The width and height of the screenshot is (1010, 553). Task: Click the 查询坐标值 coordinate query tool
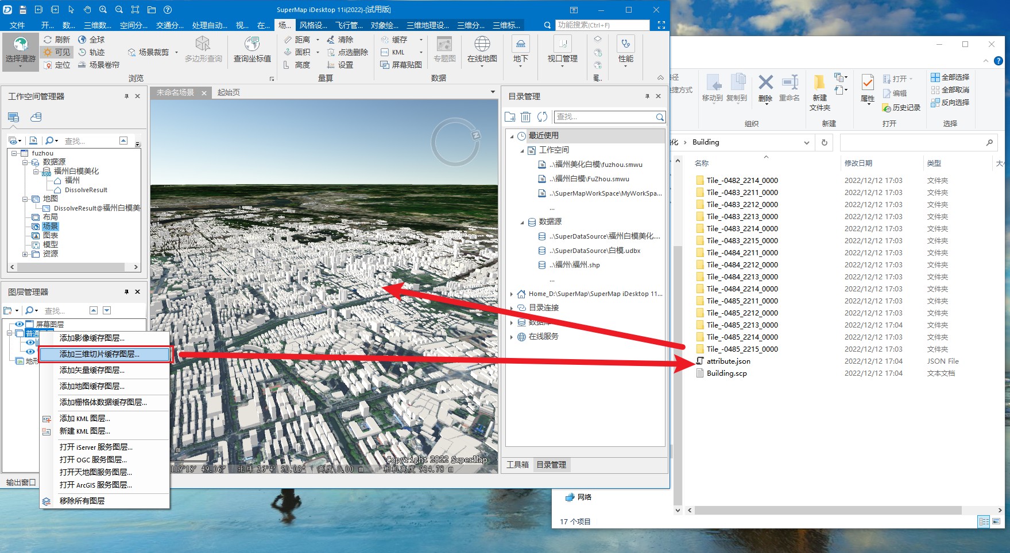tap(252, 49)
